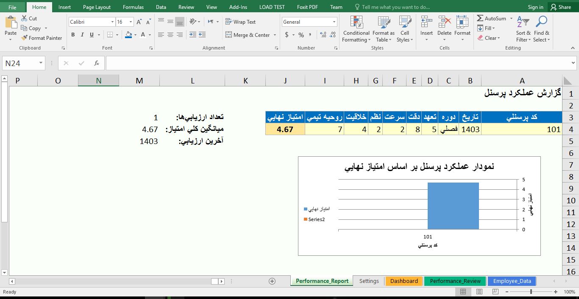The height and width of the screenshot is (299, 579).
Task: Toggle Bold formatting
Action: [73, 35]
